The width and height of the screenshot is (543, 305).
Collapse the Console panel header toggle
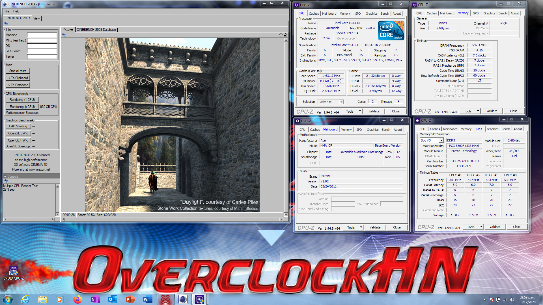tap(5, 177)
